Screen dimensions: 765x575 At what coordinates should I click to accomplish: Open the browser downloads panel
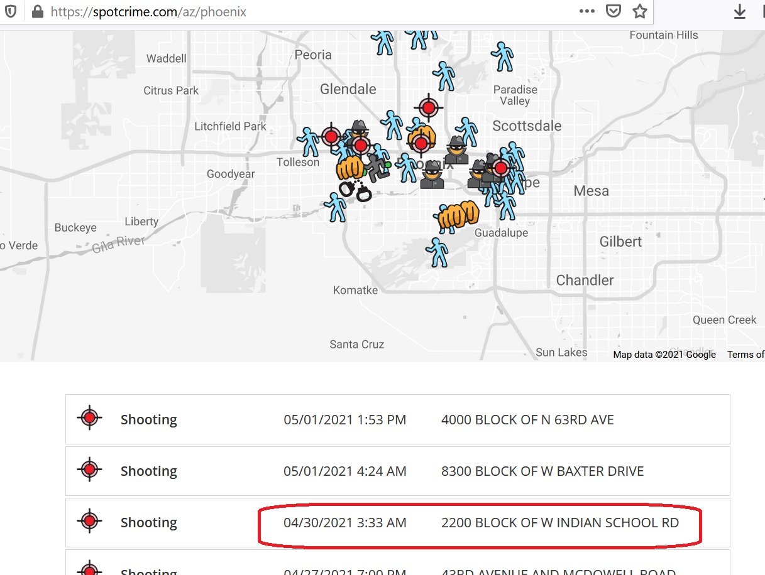pos(740,11)
